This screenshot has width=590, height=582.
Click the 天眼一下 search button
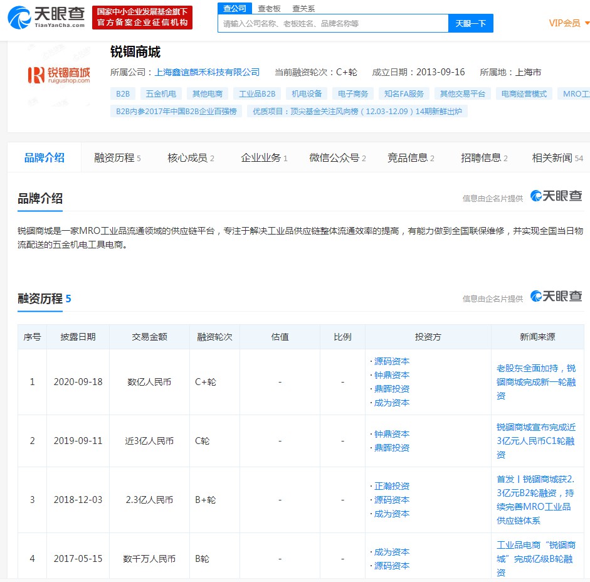coord(470,23)
